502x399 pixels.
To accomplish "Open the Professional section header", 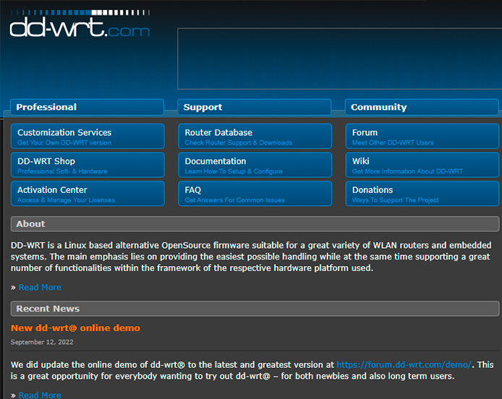I will point(87,107).
